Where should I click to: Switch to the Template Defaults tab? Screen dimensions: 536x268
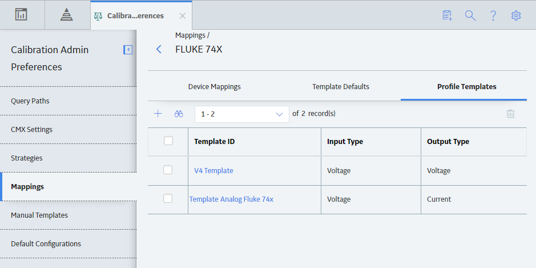coord(340,87)
